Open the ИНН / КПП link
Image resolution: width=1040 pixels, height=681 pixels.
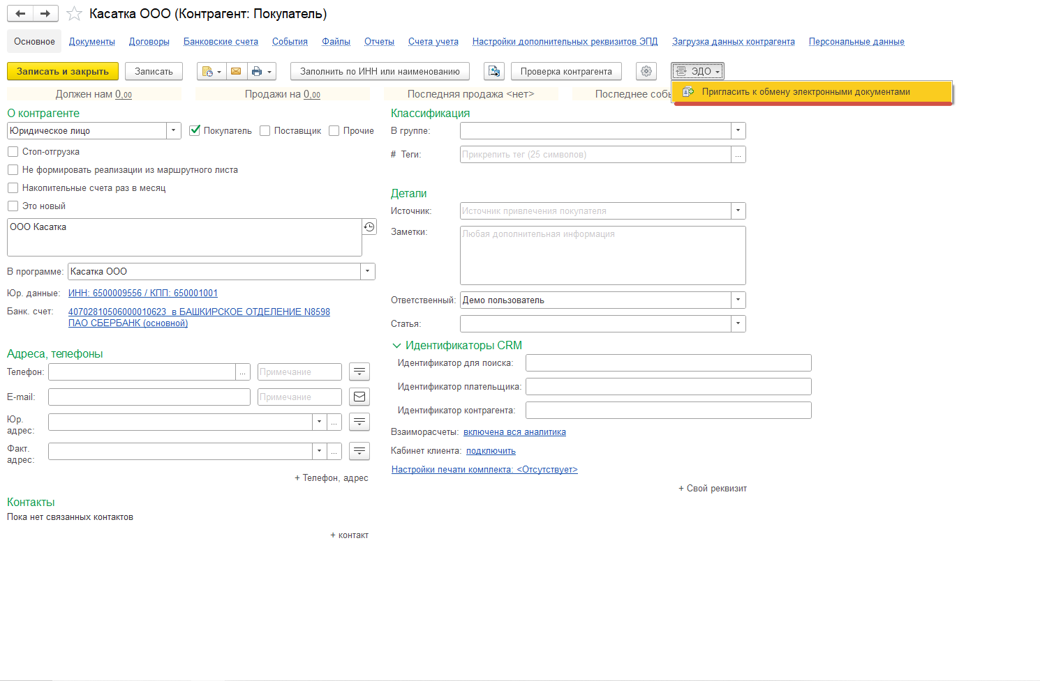pos(143,293)
